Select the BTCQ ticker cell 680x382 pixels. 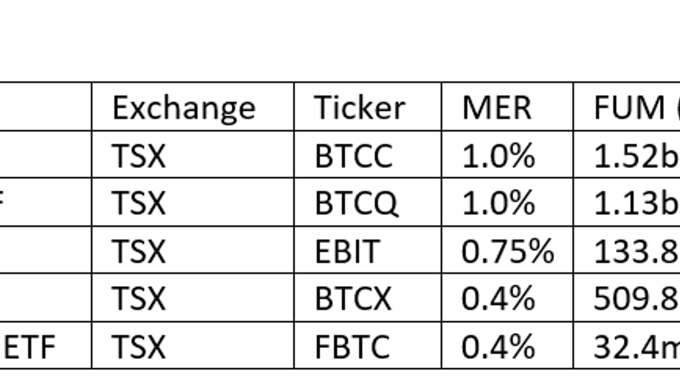(368, 202)
